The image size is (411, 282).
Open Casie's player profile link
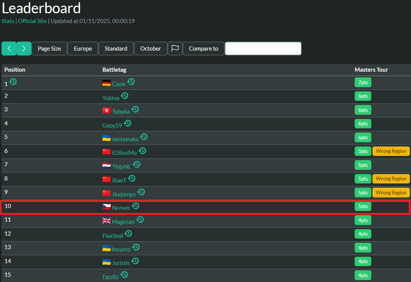[x=119, y=84]
